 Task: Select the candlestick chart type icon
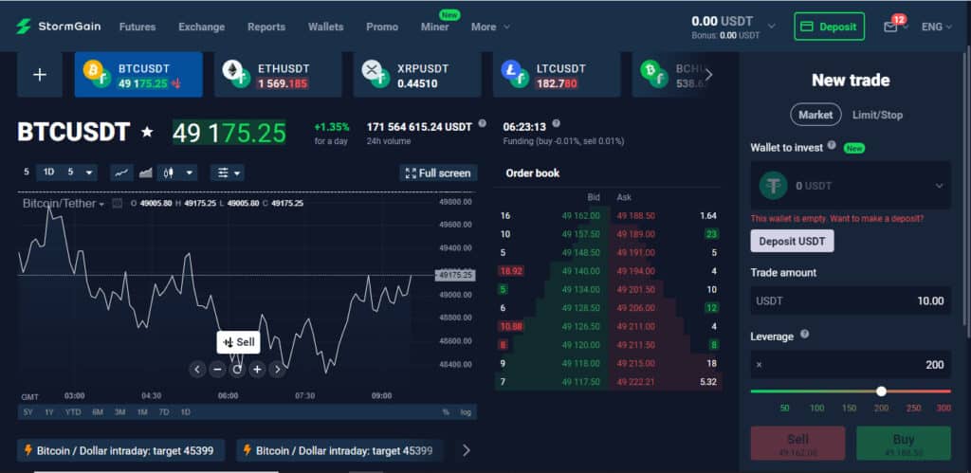[x=169, y=173]
